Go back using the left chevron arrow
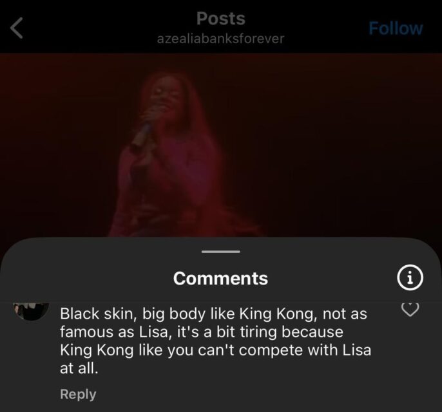The width and height of the screenshot is (442, 412). click(16, 28)
